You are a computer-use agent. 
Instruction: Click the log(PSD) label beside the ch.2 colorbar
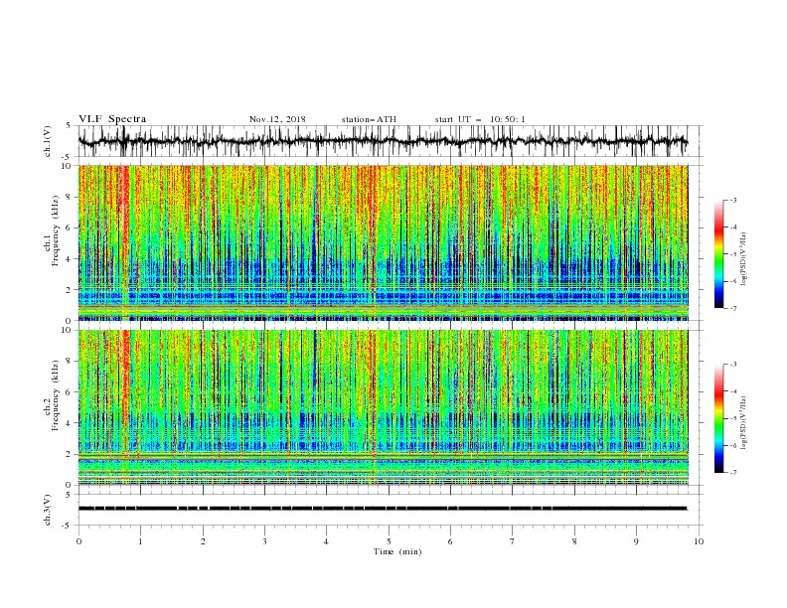click(x=744, y=423)
